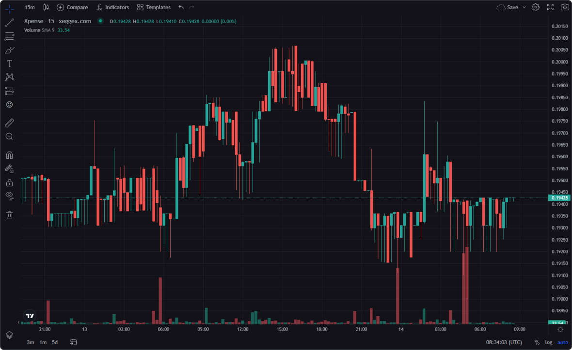Select the trend line drawing tool
The width and height of the screenshot is (572, 350).
[x=9, y=22]
